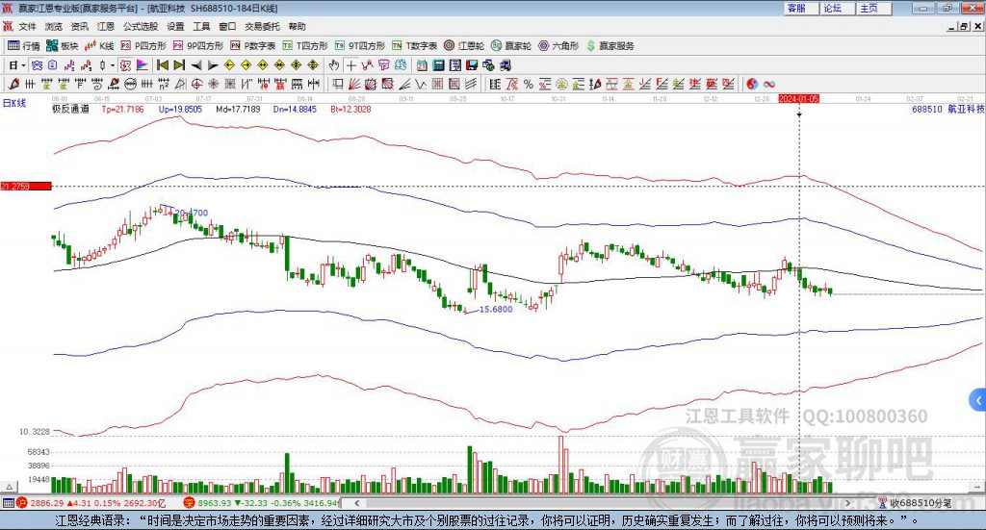Open the 公式选股 menu
Image resolution: width=986 pixels, height=530 pixels.
click(x=141, y=26)
